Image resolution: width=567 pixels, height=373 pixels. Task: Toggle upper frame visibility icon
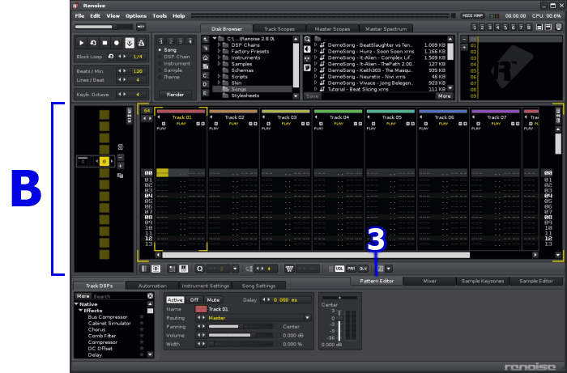coord(539,27)
